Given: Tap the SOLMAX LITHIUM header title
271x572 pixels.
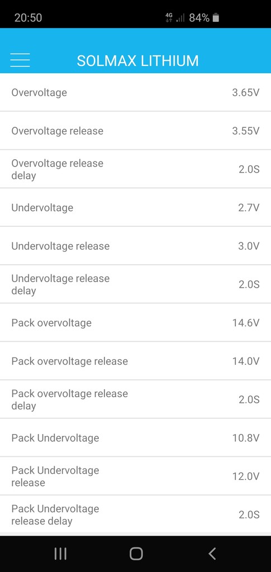Looking at the screenshot, I should [x=137, y=61].
